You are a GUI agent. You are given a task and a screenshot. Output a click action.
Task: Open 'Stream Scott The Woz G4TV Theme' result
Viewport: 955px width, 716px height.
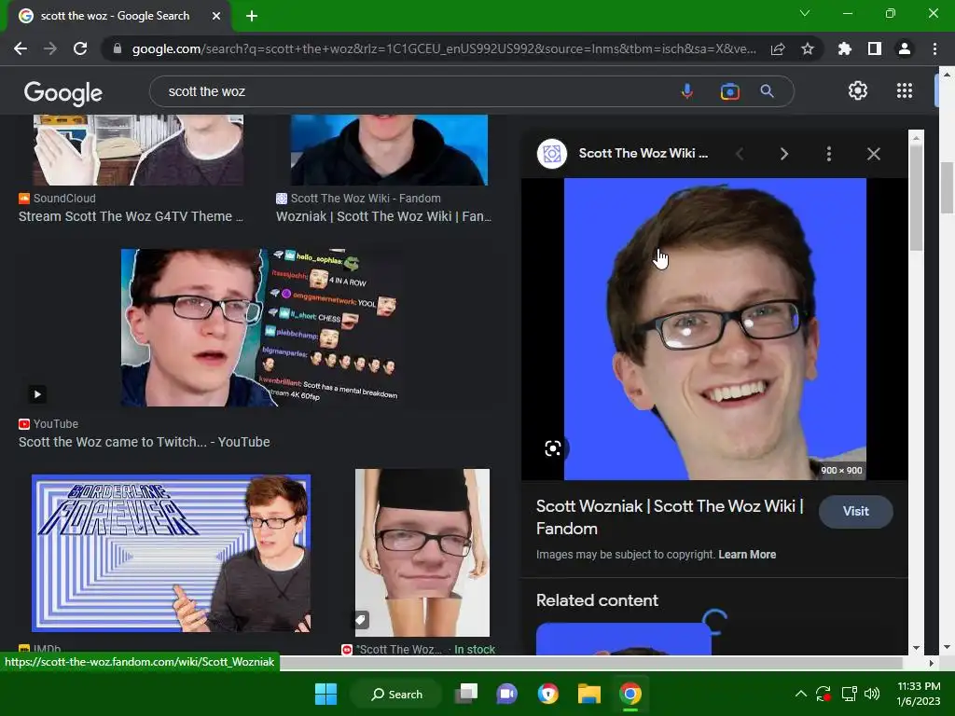(x=131, y=216)
